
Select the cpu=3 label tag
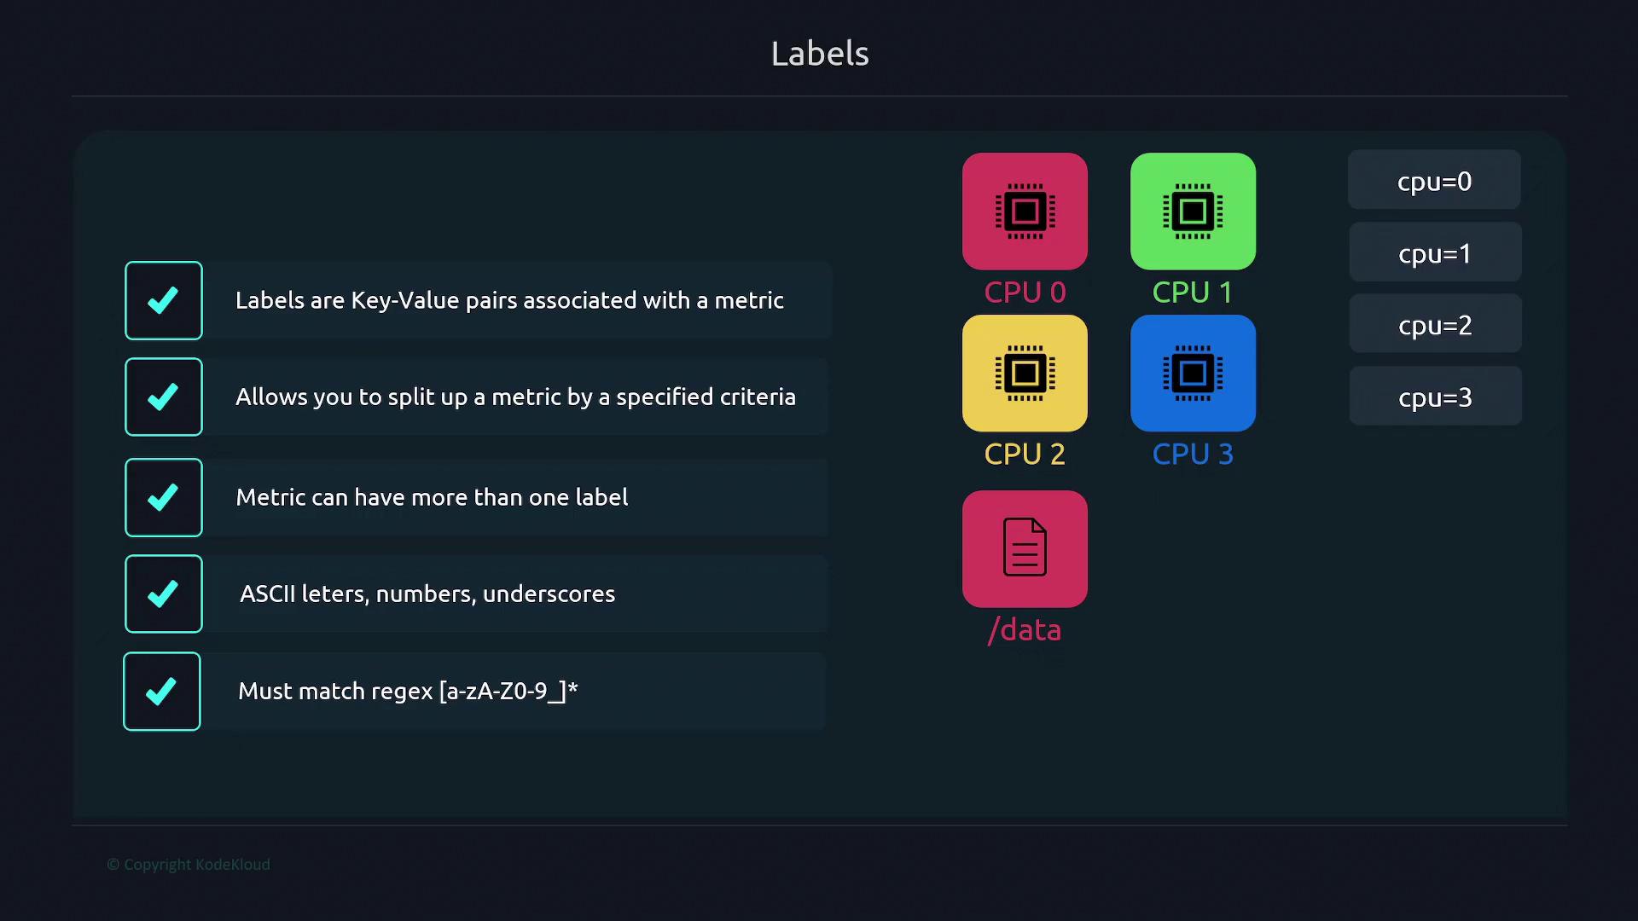1435,397
